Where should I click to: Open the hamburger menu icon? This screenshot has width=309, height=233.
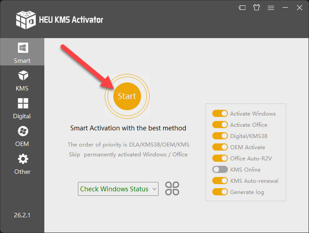(x=271, y=8)
